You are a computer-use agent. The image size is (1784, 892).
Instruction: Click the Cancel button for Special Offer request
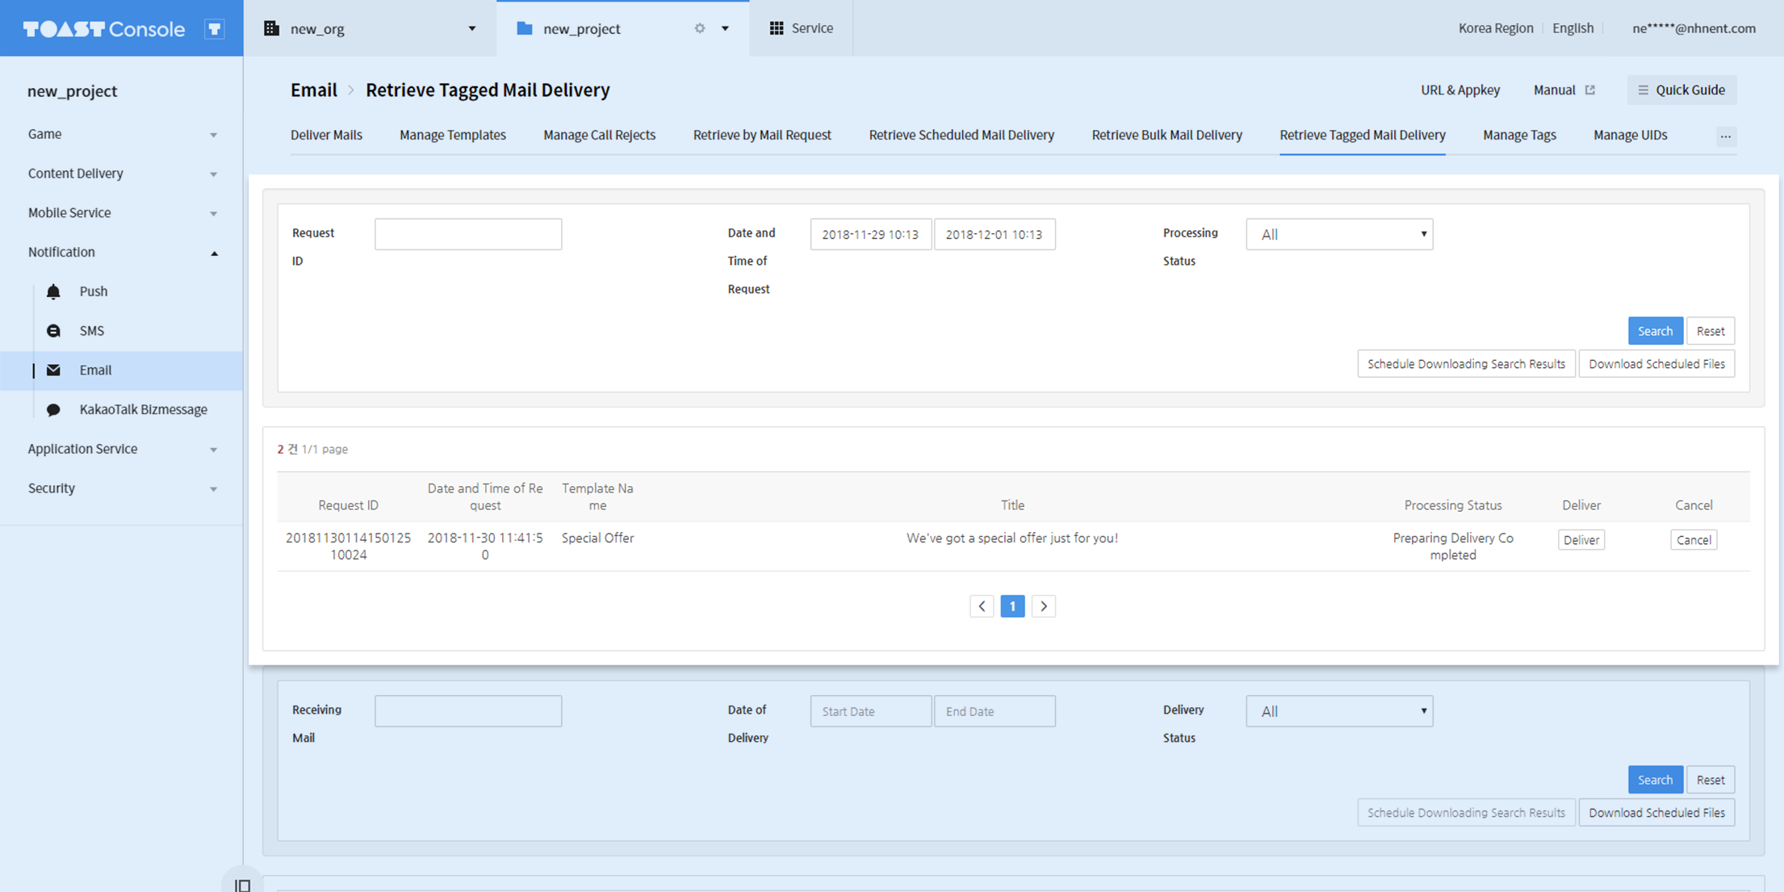(x=1693, y=540)
